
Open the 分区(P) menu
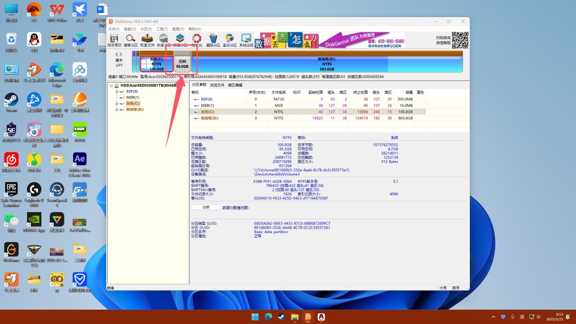147,29
